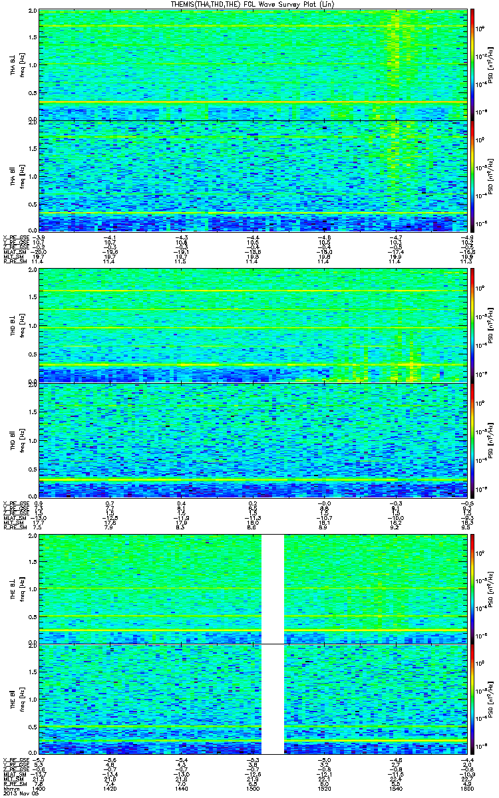Click the 0.5 frequency tick of THA Bll panel
The image size is (499, 798).
click(x=33, y=203)
